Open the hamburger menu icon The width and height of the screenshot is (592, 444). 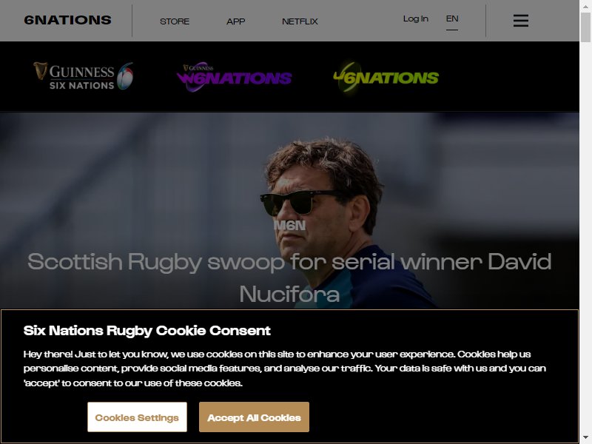coord(521,21)
